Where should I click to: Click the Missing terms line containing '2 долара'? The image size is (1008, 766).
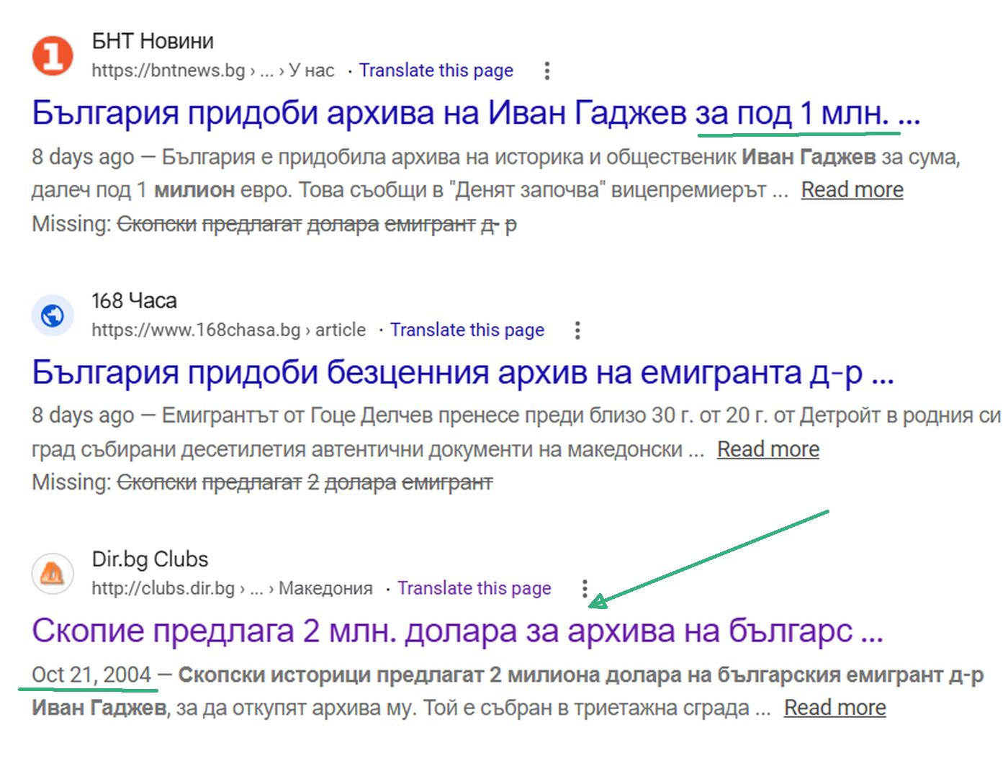click(262, 482)
